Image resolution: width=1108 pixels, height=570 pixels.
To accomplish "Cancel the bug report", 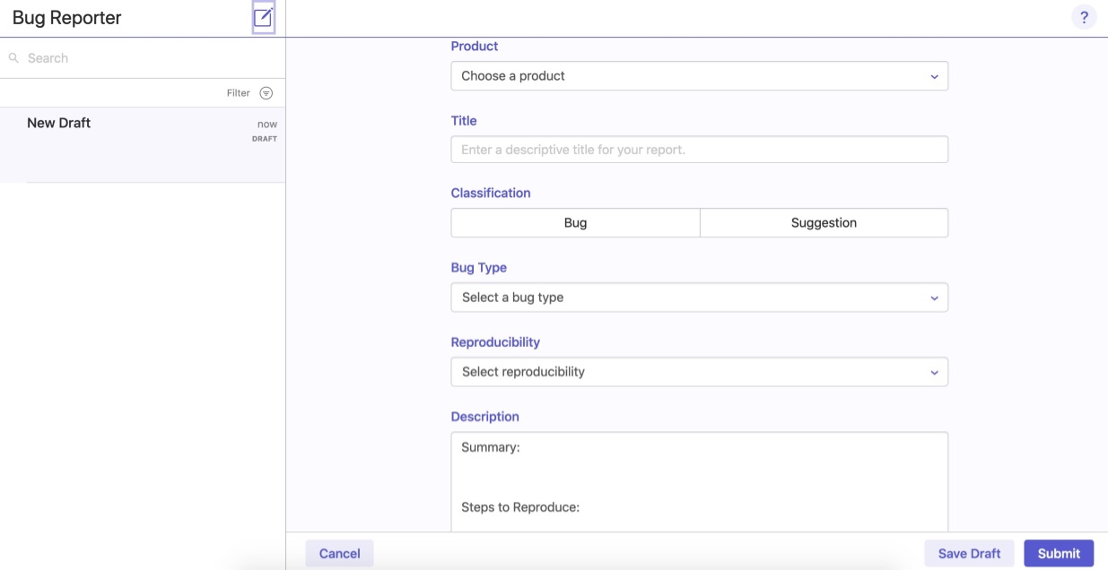I will [339, 554].
